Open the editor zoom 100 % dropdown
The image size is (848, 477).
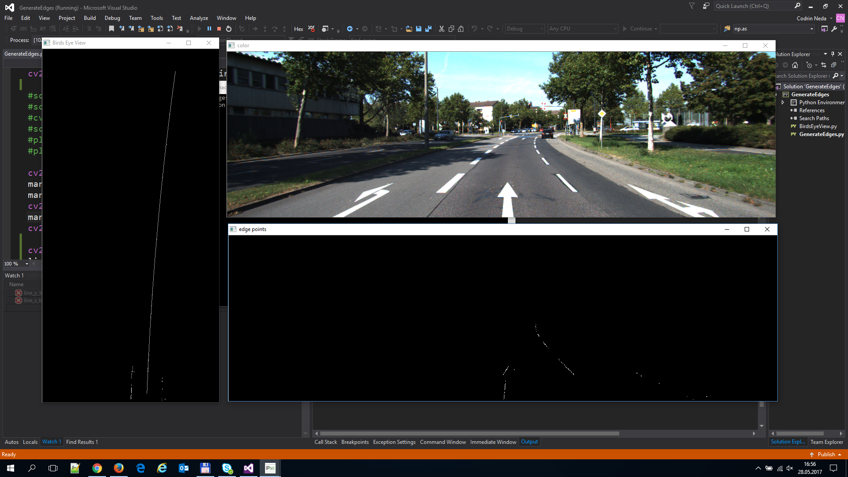[x=27, y=264]
